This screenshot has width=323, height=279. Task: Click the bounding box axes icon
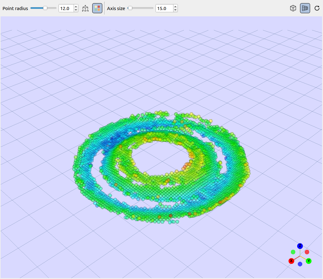(x=85, y=8)
